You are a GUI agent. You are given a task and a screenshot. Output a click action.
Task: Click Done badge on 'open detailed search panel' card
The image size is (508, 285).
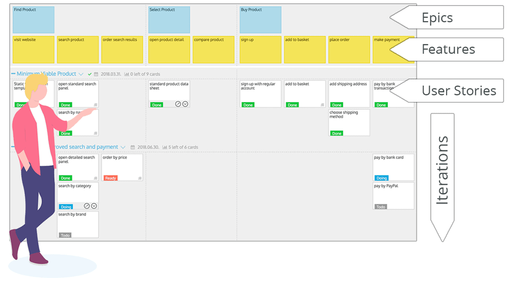pos(65,178)
